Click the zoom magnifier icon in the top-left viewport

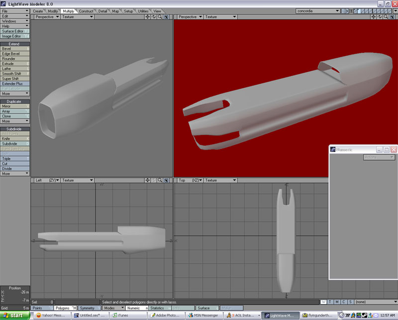tap(160, 17)
